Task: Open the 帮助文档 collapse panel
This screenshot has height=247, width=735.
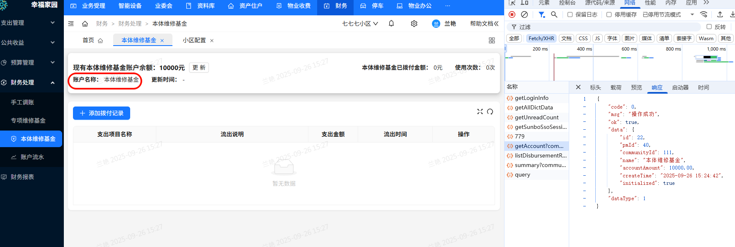Action: pos(484,24)
